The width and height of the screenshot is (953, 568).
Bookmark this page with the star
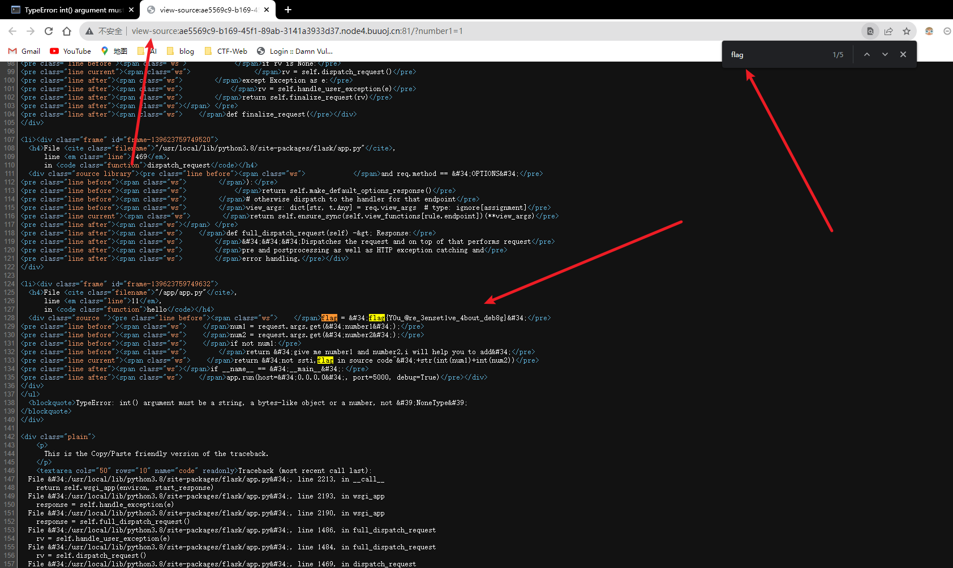click(907, 31)
